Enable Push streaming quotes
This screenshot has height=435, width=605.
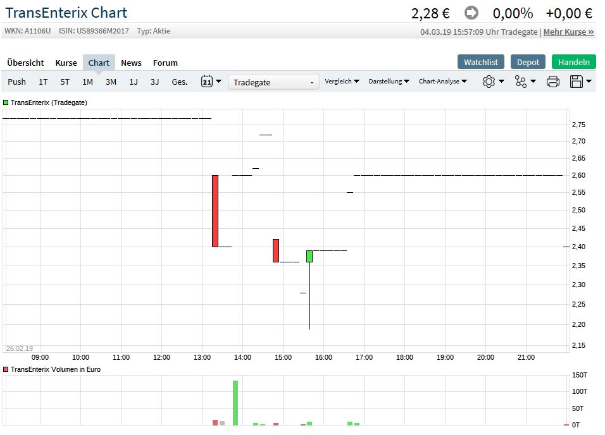pos(16,82)
